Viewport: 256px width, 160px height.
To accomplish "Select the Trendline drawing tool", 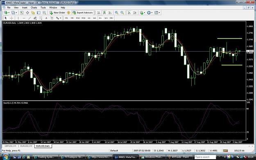I will (29, 18).
